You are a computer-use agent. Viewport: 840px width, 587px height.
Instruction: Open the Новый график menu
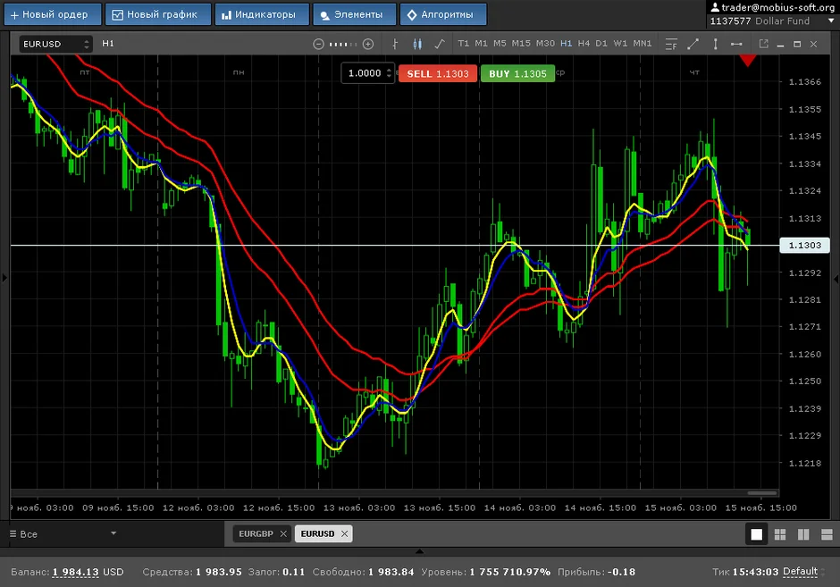pyautogui.click(x=158, y=14)
